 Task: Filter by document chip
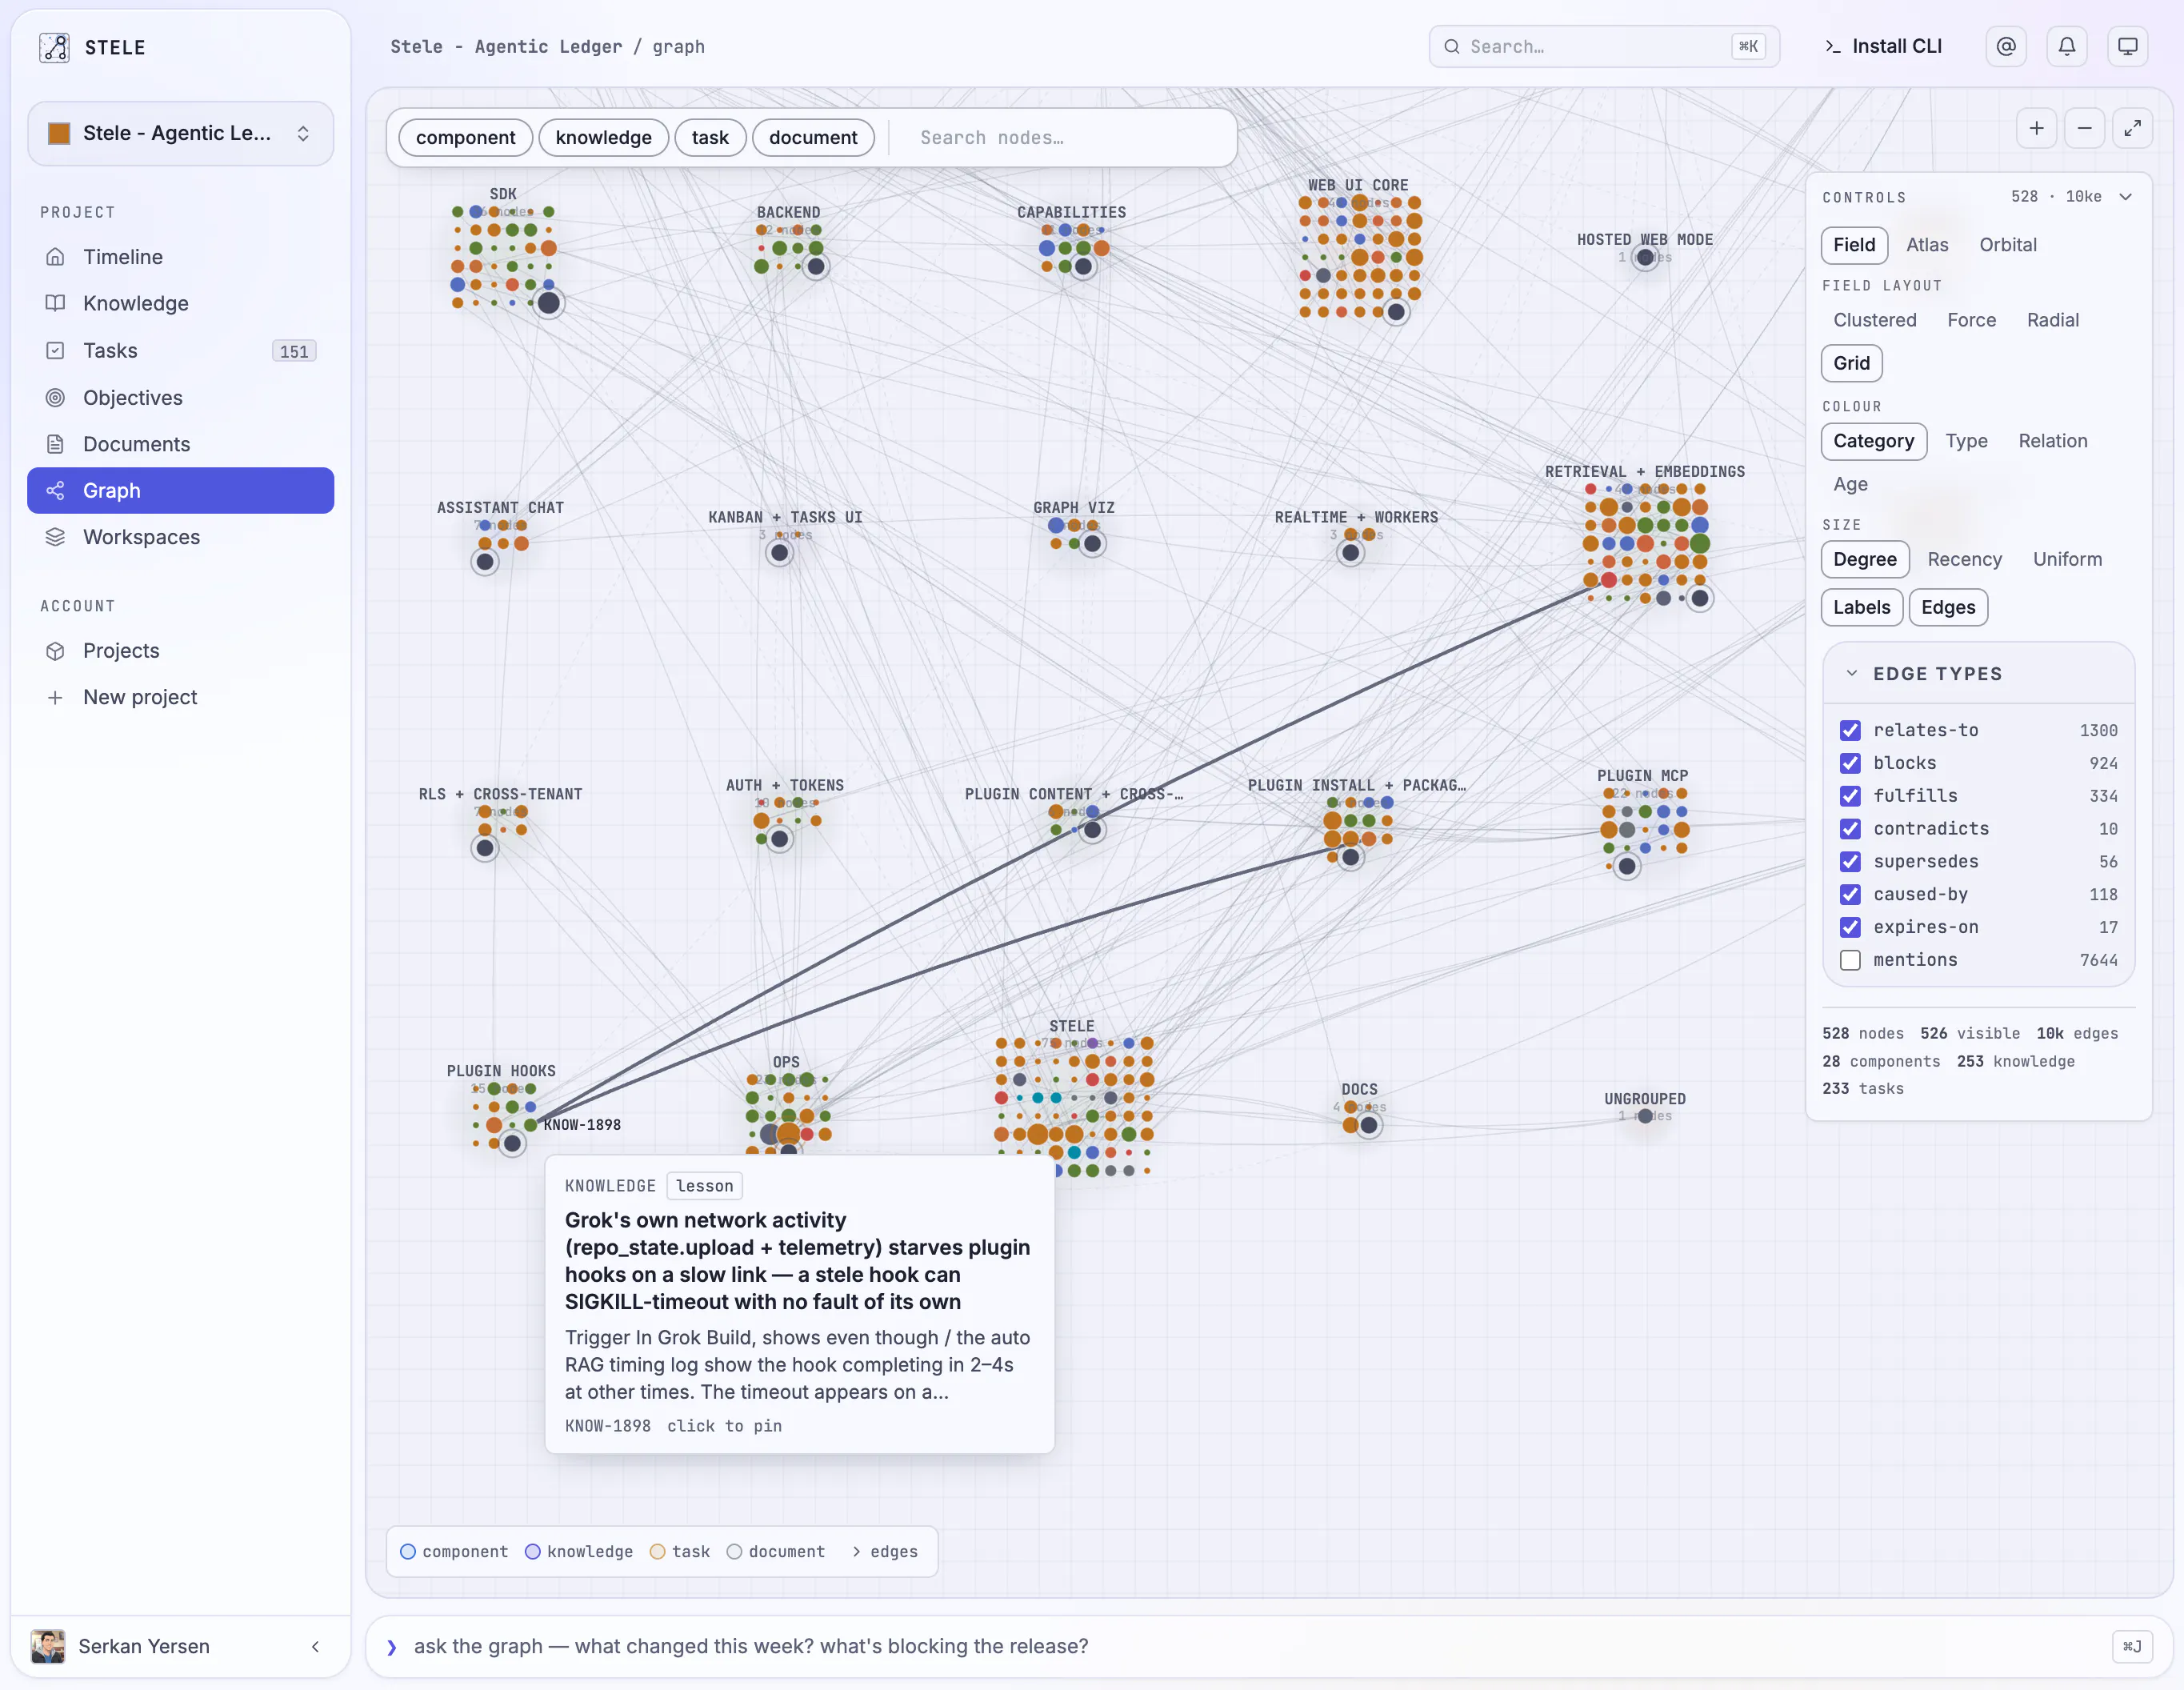[x=813, y=137]
